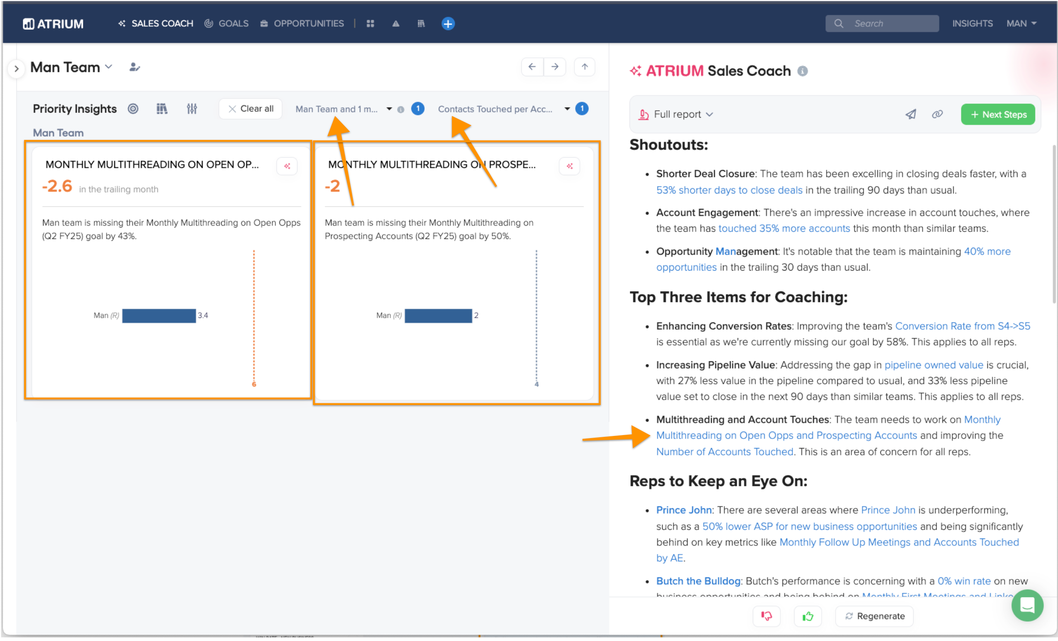The width and height of the screenshot is (1058, 641).
Task: Open the filter sliders icon
Action: pyautogui.click(x=192, y=109)
